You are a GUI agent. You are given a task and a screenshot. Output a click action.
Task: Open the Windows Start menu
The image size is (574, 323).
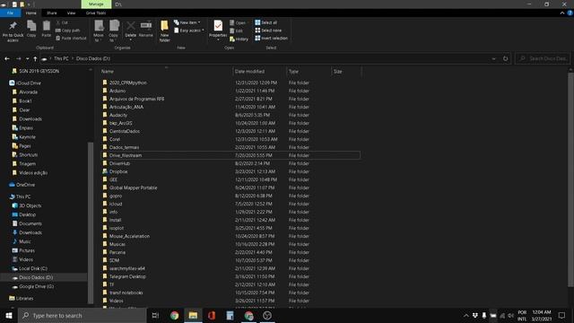(x=9, y=315)
